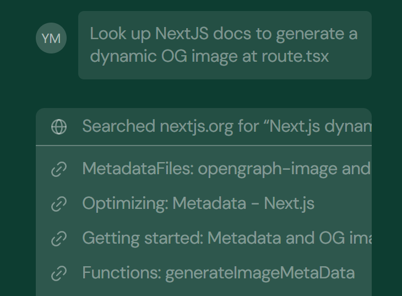
Task: Open Getting started: Metadata and OG result
Action: point(226,239)
